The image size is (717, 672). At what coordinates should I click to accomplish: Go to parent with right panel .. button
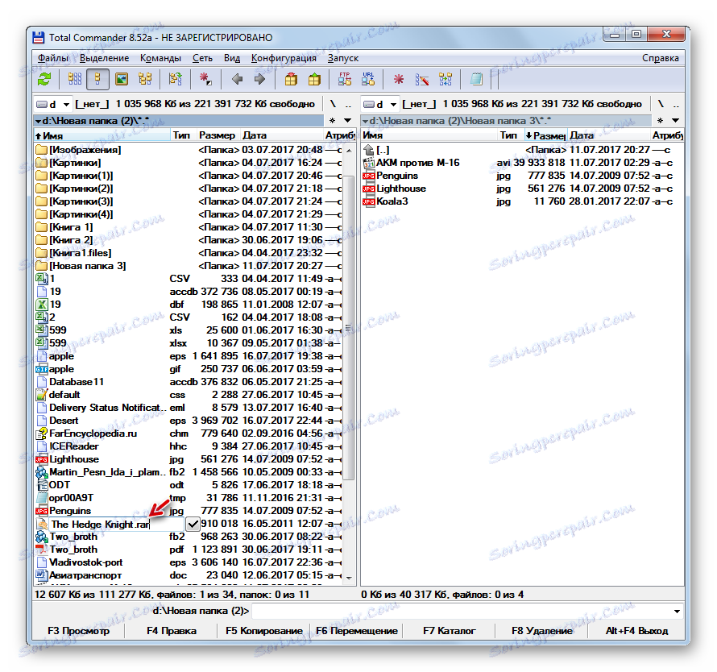pyautogui.click(x=676, y=104)
